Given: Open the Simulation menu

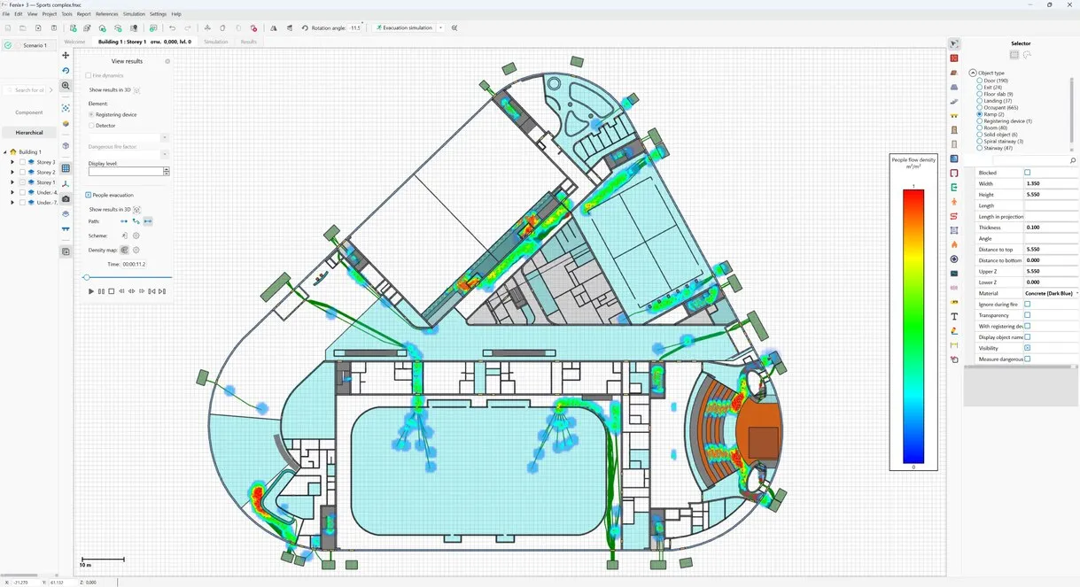Looking at the screenshot, I should (134, 14).
